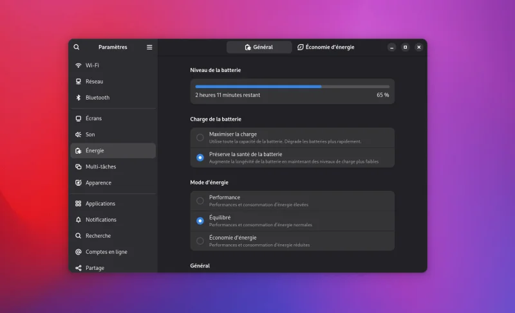Click the Recherche magnifier icon
Image resolution: width=515 pixels, height=313 pixels.
(x=78, y=236)
